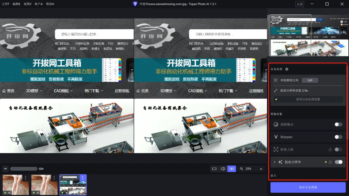Screen dimensions: 349x196
Task: Click the Topaz Photo AI logo icon
Action: pyautogui.click(x=135, y=4)
